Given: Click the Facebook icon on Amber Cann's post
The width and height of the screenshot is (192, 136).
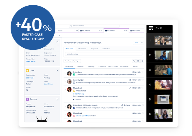Looking at the screenshot, I should [x=74, y=108].
